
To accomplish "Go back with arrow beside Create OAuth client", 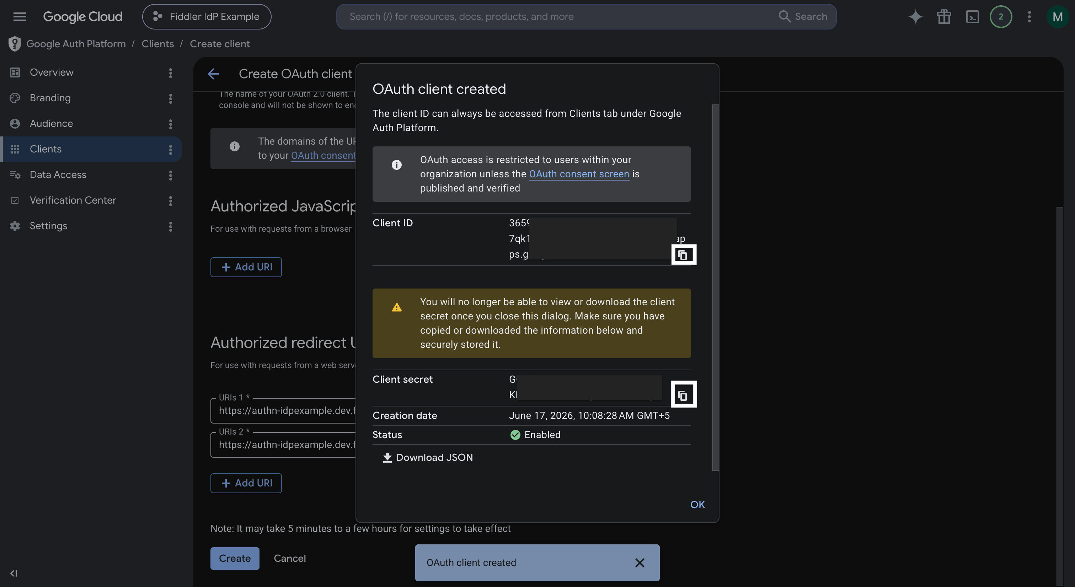I will pyautogui.click(x=213, y=74).
